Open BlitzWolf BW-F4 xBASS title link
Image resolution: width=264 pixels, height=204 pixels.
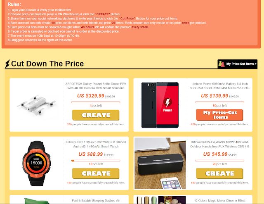coord(219,144)
